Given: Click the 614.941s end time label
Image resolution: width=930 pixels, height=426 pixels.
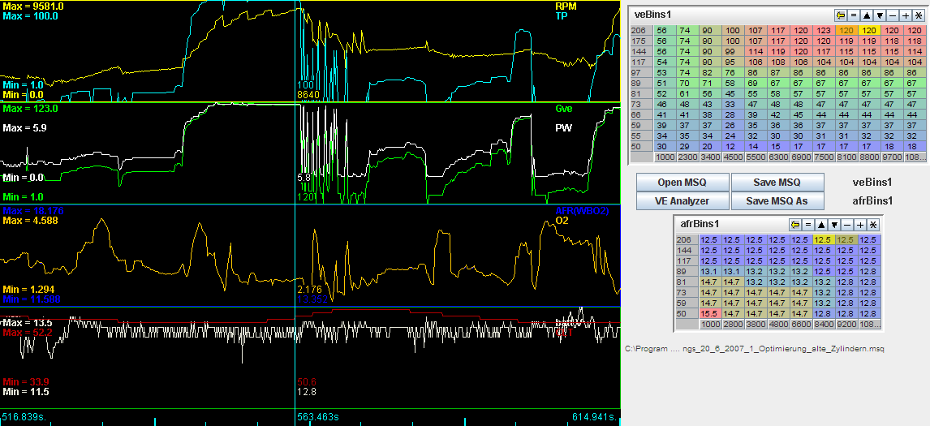Looking at the screenshot, I should click(595, 417).
